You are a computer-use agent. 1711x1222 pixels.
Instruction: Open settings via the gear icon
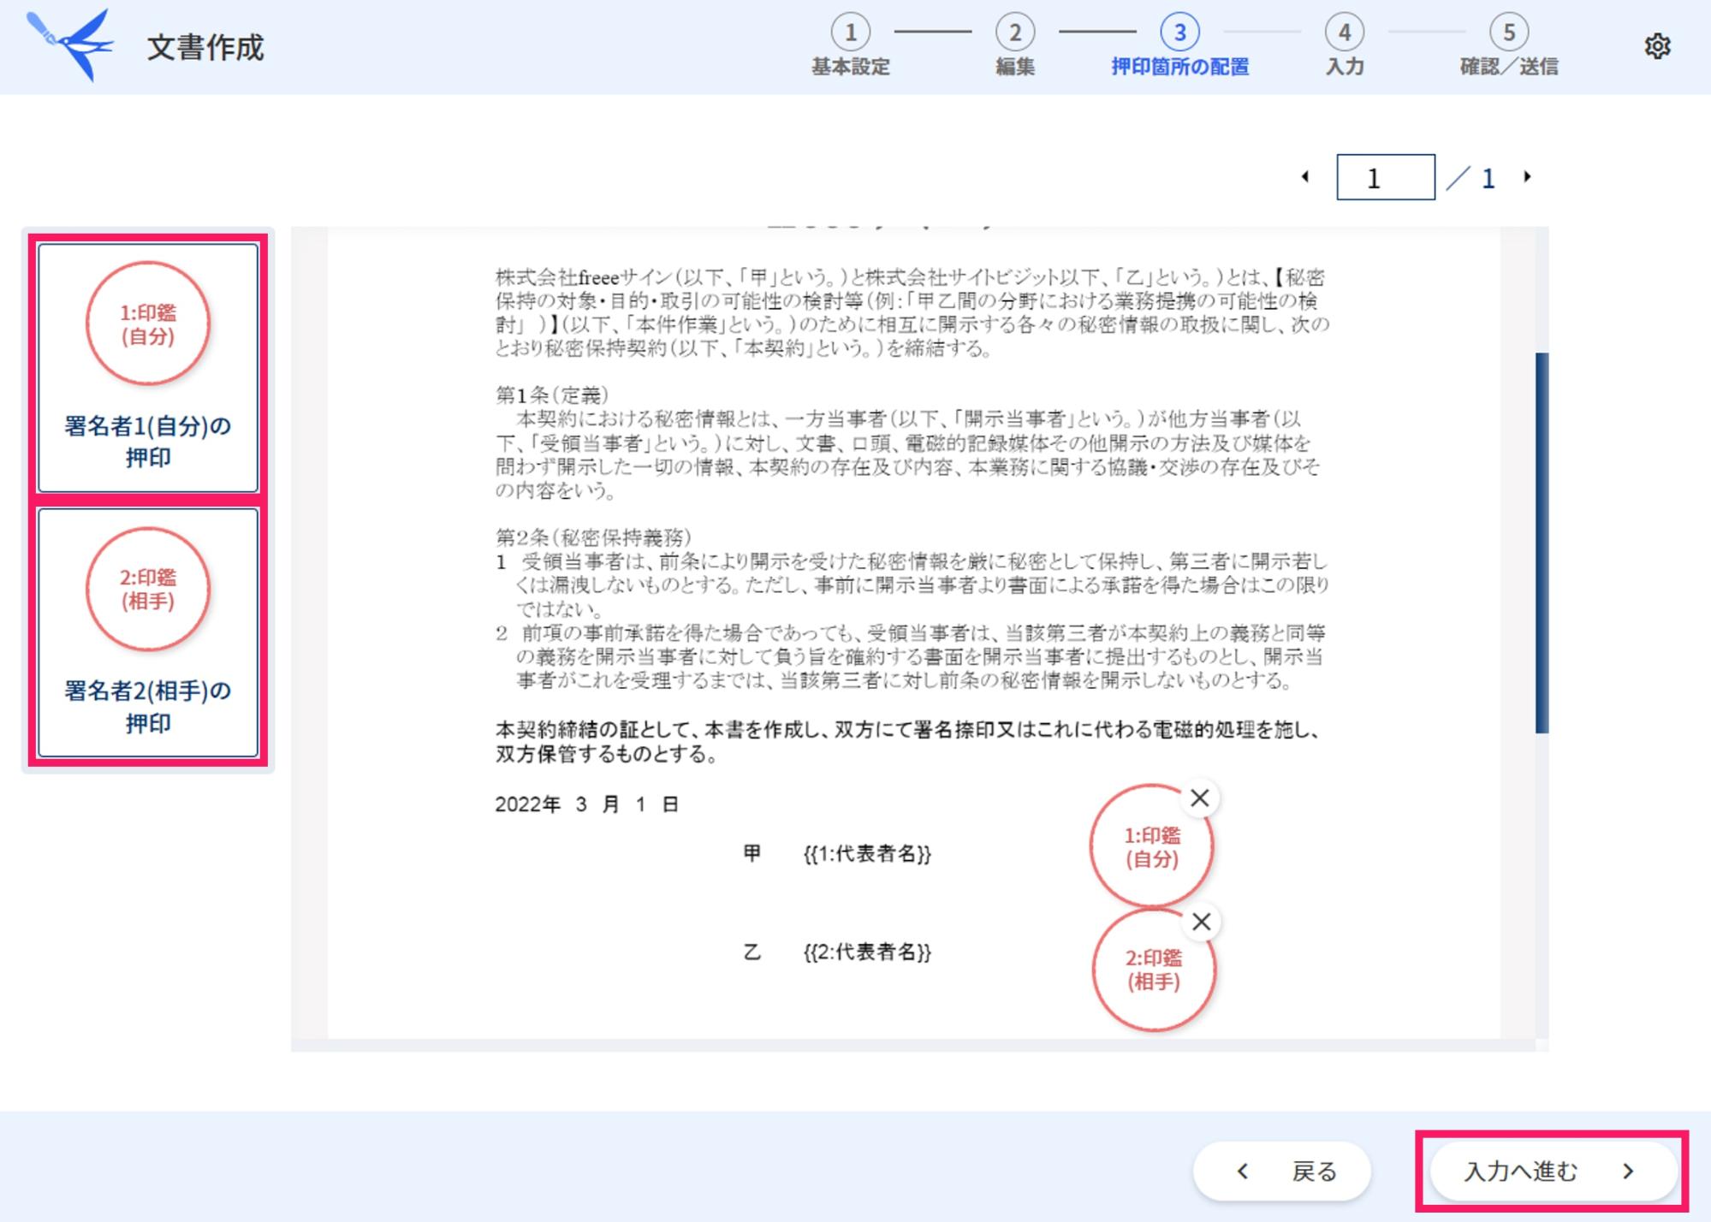[1657, 46]
